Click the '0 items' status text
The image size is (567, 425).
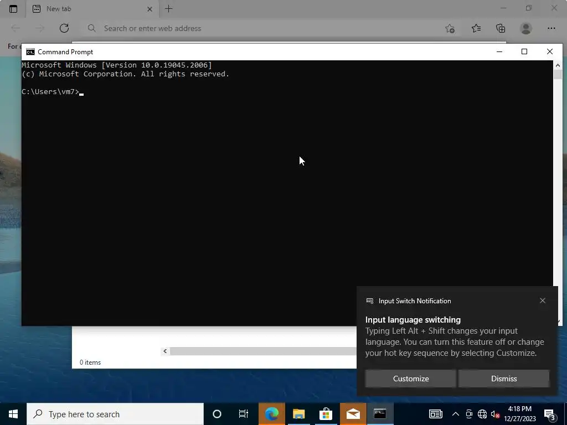pyautogui.click(x=90, y=362)
